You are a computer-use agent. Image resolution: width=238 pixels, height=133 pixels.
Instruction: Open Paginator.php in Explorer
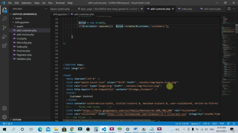coord(24,55)
